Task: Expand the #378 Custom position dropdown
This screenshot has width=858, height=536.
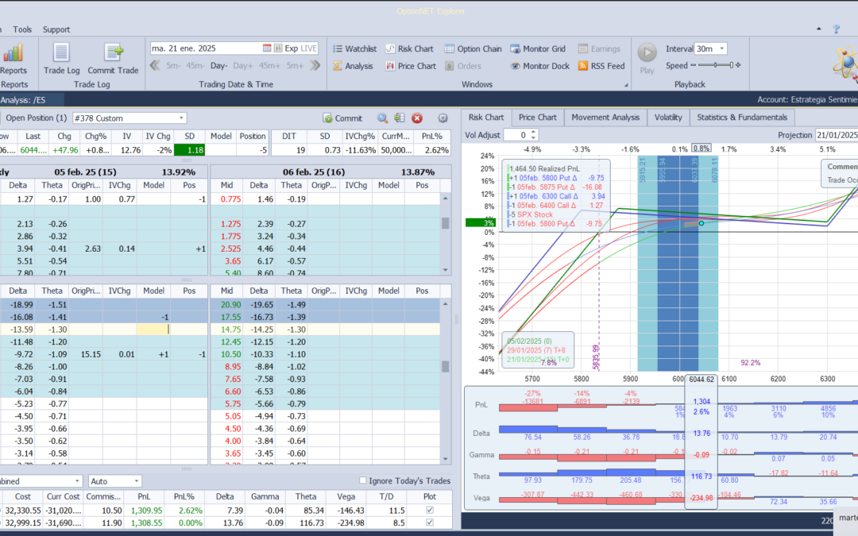Action: point(181,118)
